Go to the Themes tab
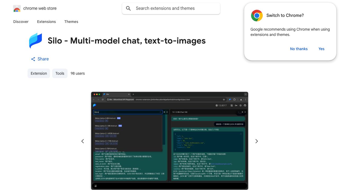The width and height of the screenshot is (339, 190). [71, 22]
